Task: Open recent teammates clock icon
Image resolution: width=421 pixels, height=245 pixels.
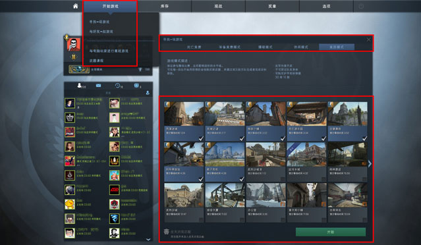Action: point(117,86)
